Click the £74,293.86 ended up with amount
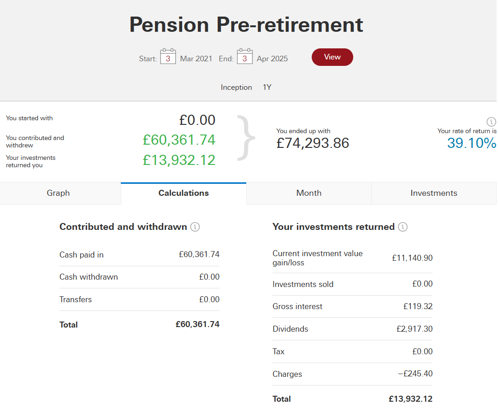The image size is (498, 410). point(313,143)
